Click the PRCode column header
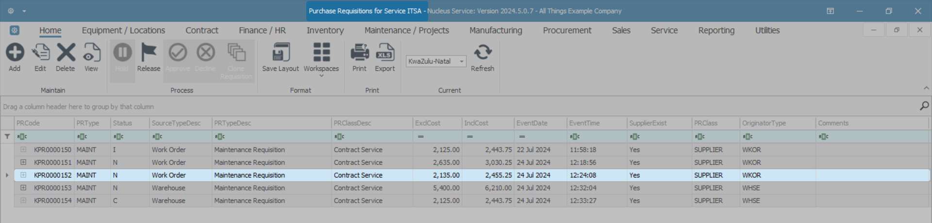Screen dimensions: 932x223 pos(44,123)
